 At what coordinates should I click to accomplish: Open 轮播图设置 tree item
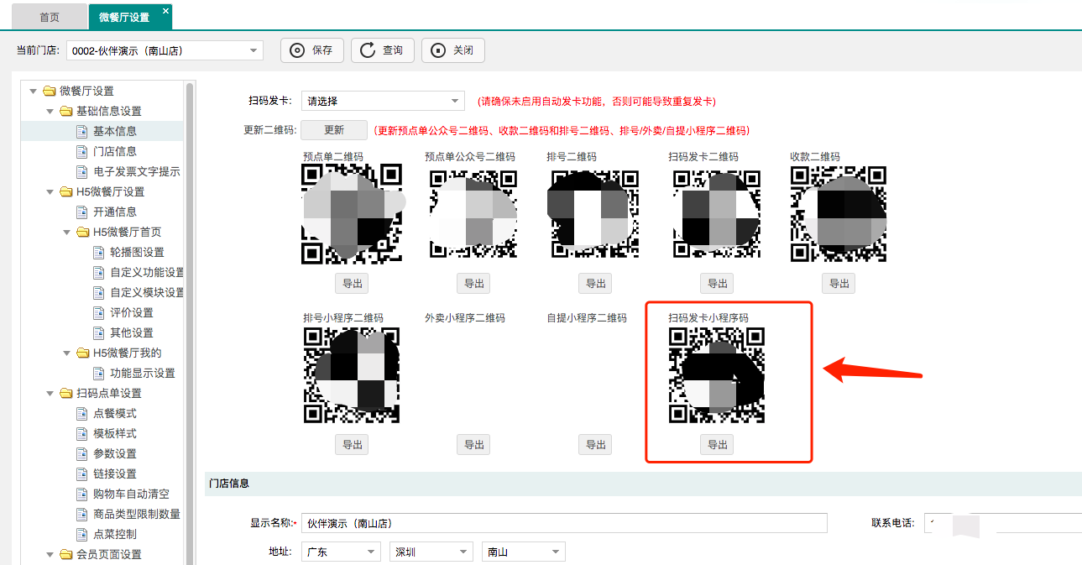tap(137, 252)
